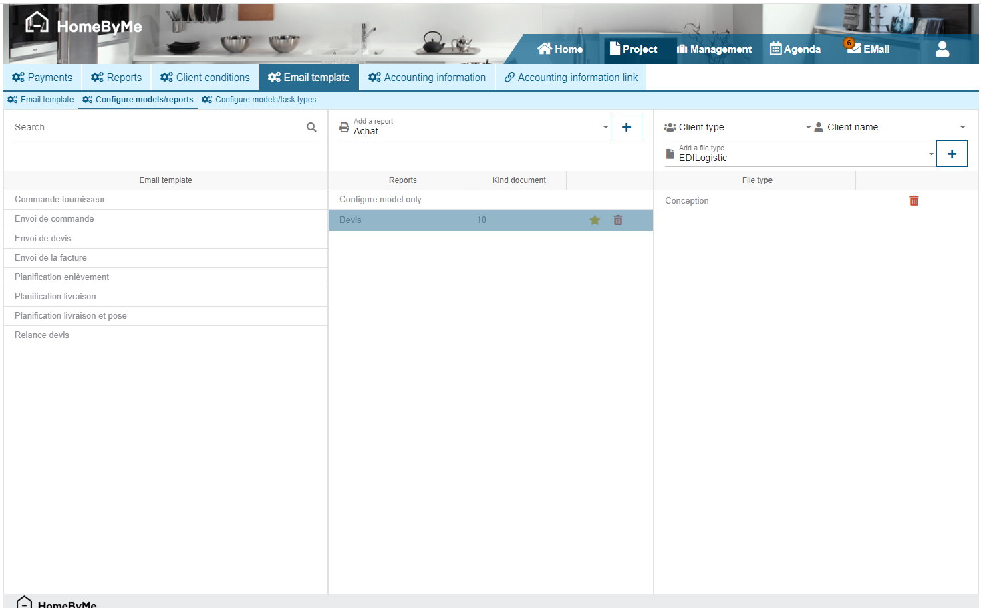This screenshot has width=981, height=608.
Task: Select Envoi de devis email template
Action: point(43,239)
